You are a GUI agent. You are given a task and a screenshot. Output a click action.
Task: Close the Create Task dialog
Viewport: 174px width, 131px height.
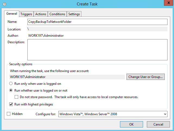pyautogui.click(x=166, y=4)
